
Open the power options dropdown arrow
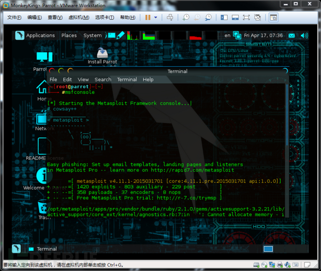pos(155,17)
